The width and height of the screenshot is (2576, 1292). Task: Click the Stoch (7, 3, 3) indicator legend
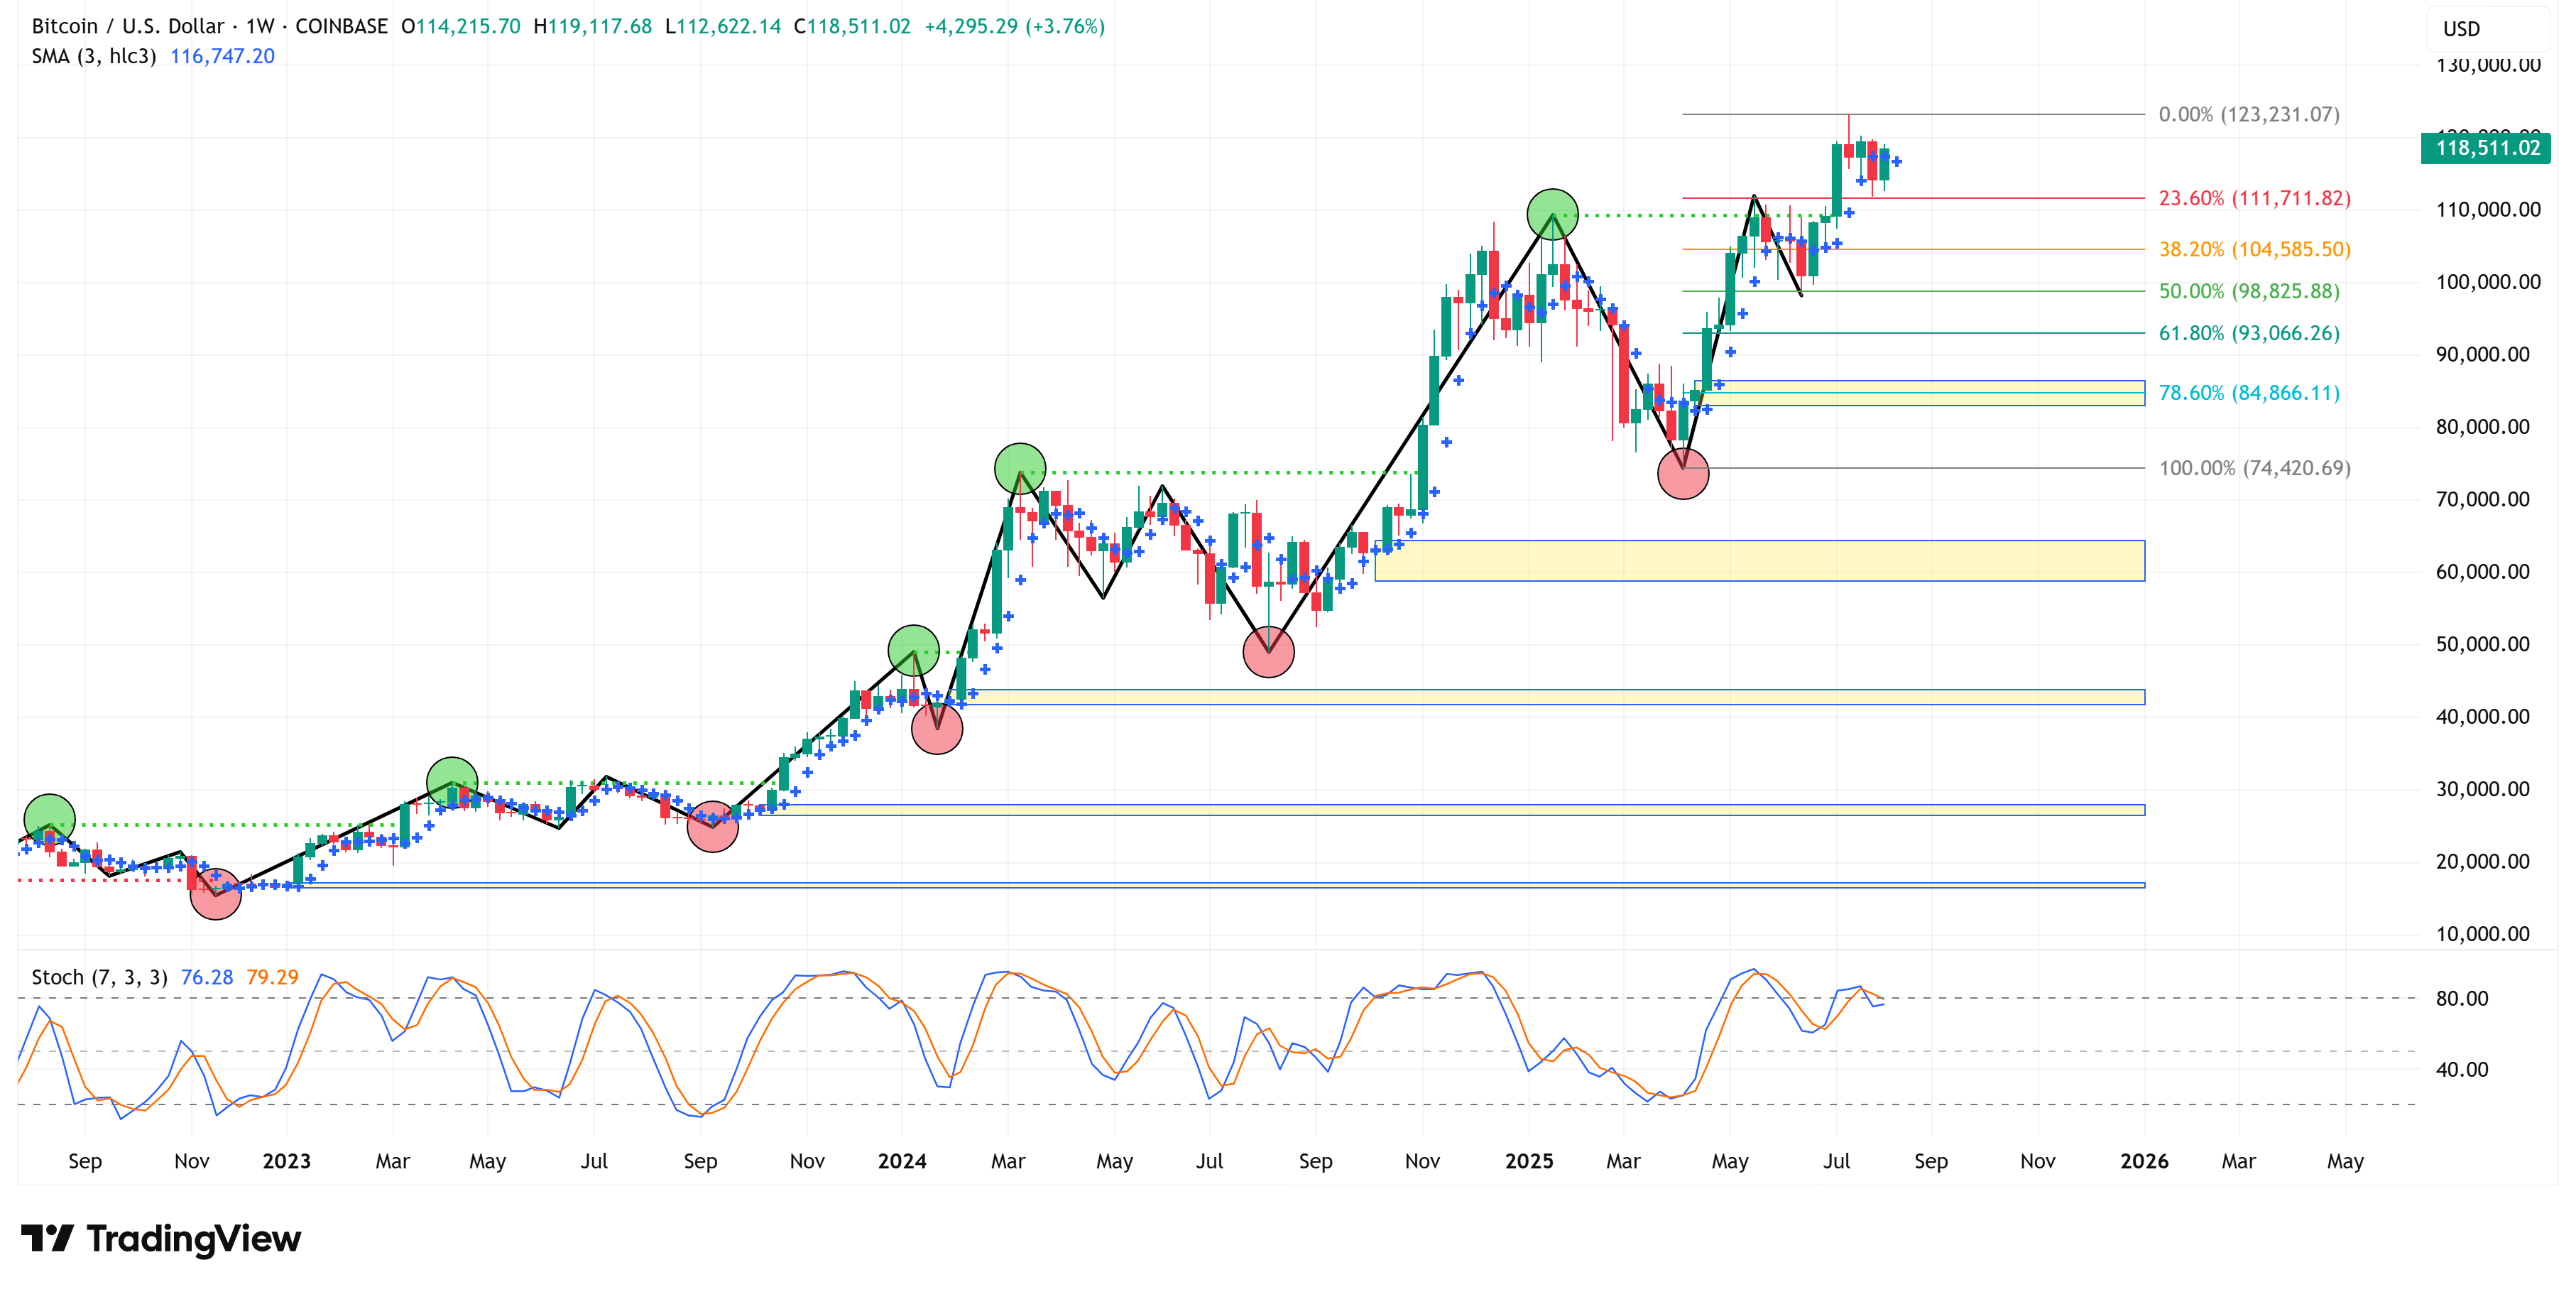pyautogui.click(x=99, y=977)
